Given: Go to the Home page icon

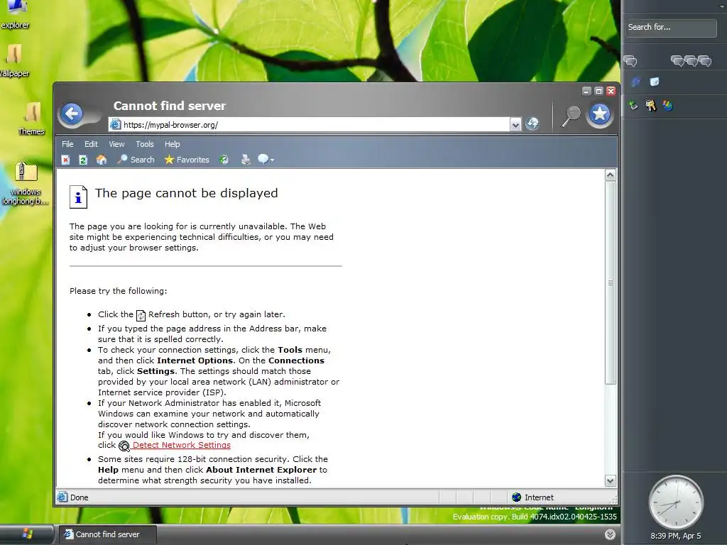Looking at the screenshot, I should [x=101, y=160].
